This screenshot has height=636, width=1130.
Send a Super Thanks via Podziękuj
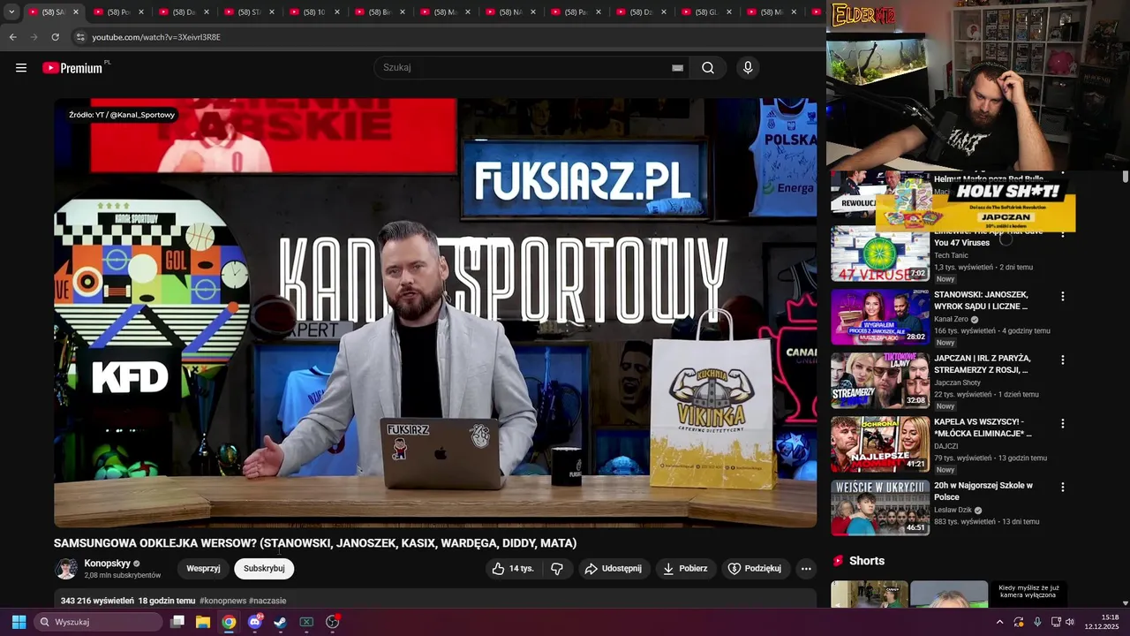pyautogui.click(x=755, y=569)
